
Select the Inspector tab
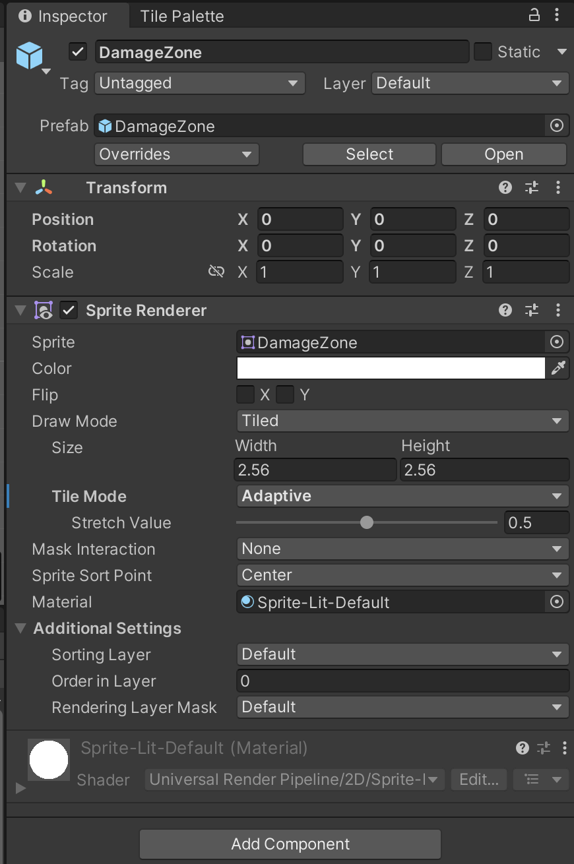pos(63,16)
